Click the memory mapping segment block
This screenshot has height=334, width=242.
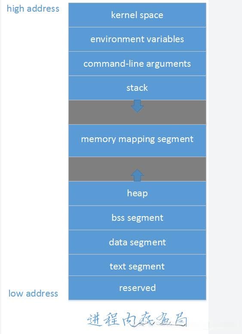[137, 141]
